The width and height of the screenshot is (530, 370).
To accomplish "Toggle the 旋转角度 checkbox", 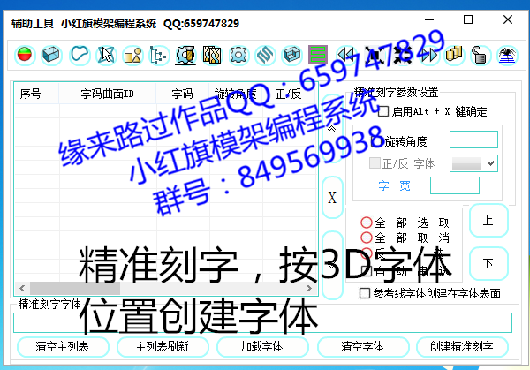I will tap(376, 141).
